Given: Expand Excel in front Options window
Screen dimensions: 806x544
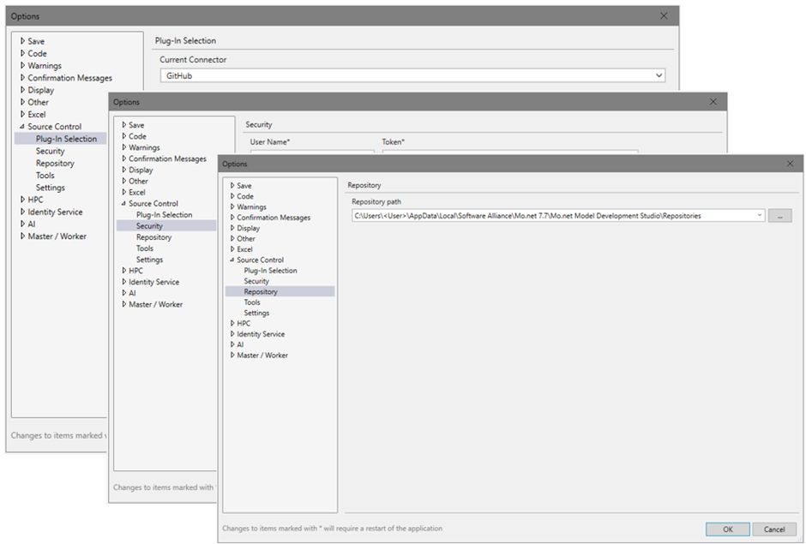Looking at the screenshot, I should coord(232,249).
